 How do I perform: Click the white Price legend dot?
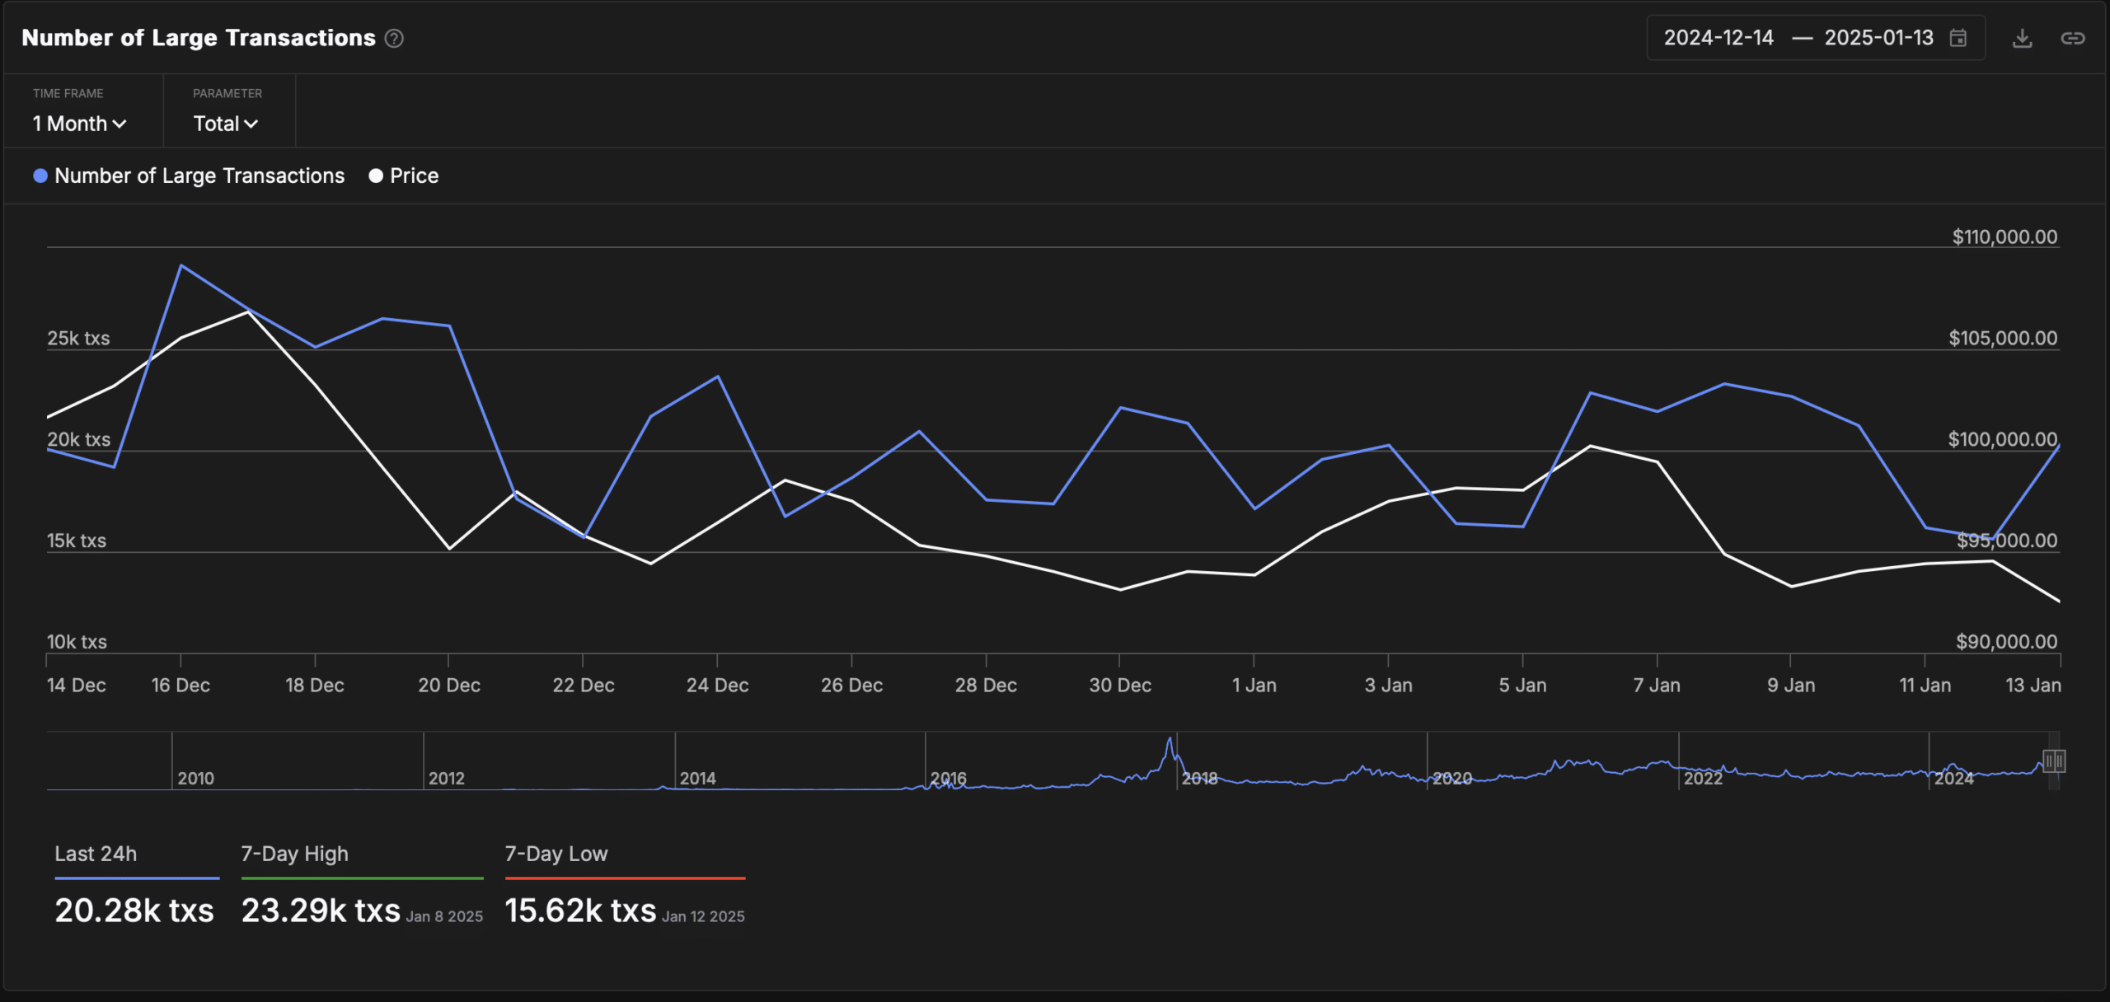coord(376,176)
